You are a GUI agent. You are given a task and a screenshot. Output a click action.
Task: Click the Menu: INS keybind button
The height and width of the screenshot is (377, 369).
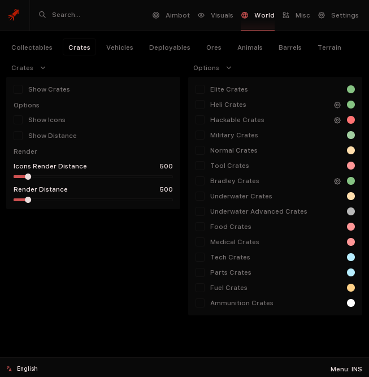tap(346, 369)
